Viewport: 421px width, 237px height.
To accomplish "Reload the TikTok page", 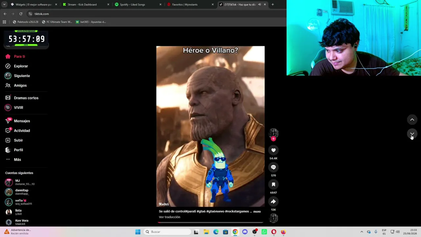I will click(21, 14).
